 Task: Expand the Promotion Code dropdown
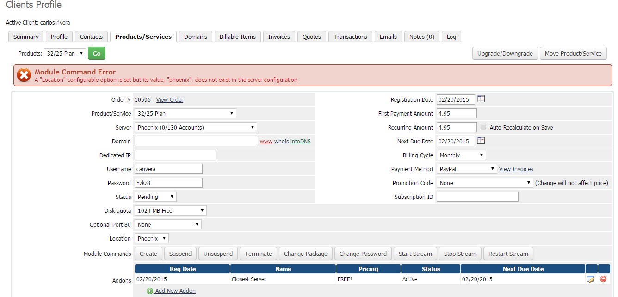pos(485,183)
